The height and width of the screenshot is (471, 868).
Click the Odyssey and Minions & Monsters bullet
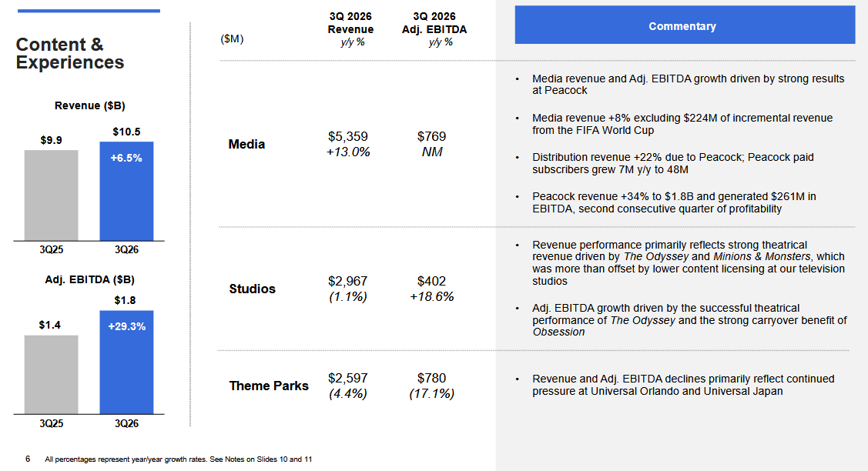tap(689, 263)
